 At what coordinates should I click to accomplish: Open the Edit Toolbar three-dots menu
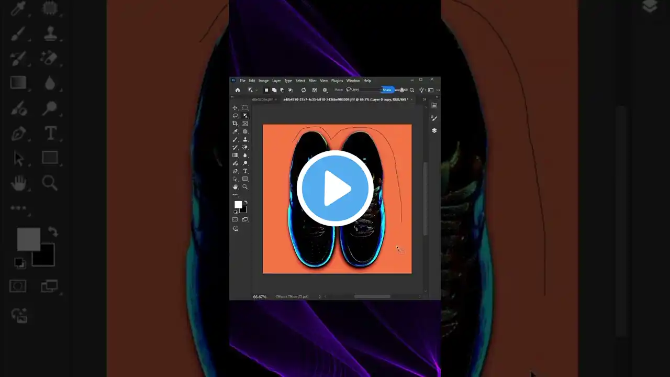(235, 195)
